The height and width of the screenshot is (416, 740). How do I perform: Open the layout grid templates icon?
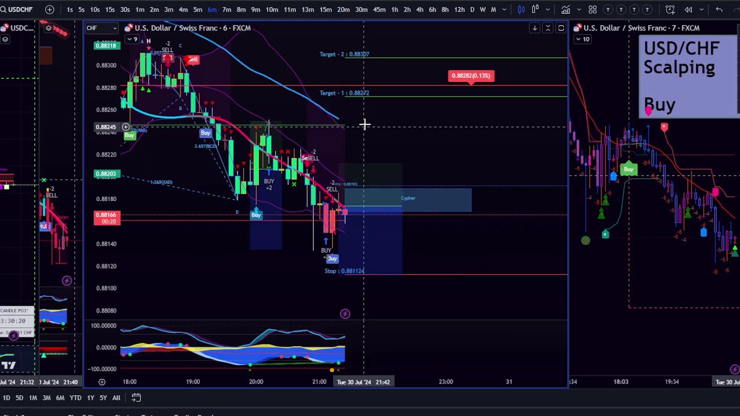[593, 9]
